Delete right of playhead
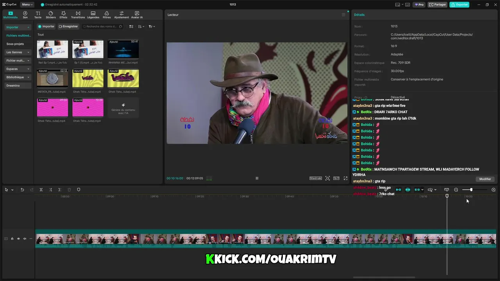Screen dimensions: 500x281 tap(60, 190)
